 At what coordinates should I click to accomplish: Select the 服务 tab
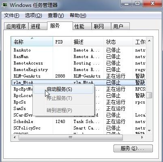tap(60, 26)
